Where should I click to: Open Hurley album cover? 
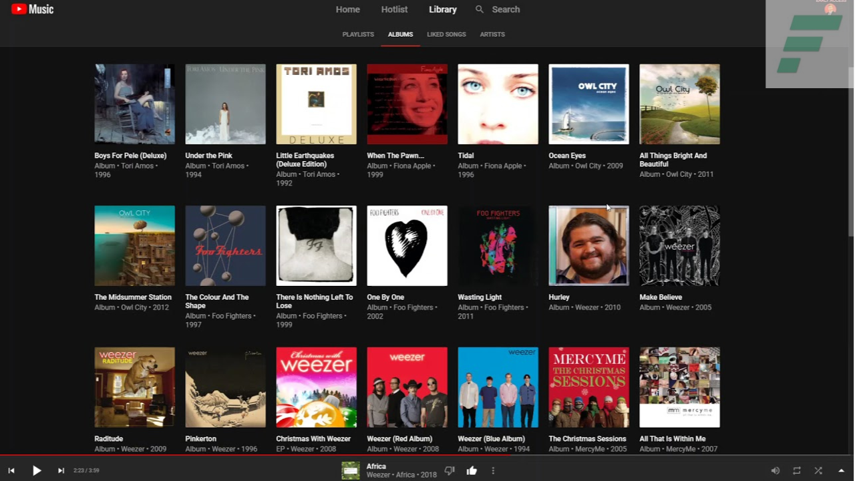(589, 246)
